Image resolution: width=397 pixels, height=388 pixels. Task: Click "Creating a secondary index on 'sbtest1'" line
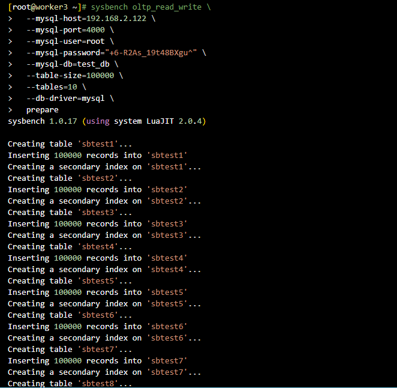pyautogui.click(x=104, y=167)
